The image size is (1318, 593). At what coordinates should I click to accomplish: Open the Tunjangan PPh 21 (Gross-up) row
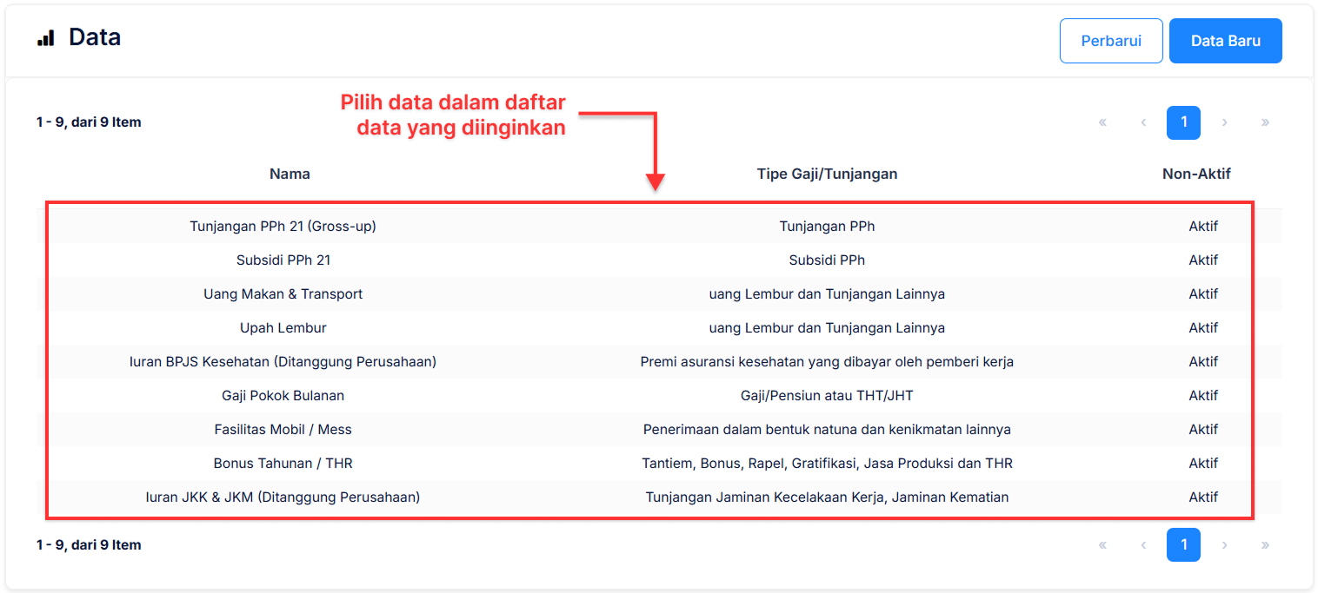(283, 227)
